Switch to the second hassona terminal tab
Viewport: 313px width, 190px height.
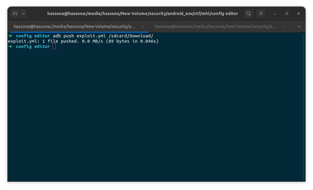(215, 26)
